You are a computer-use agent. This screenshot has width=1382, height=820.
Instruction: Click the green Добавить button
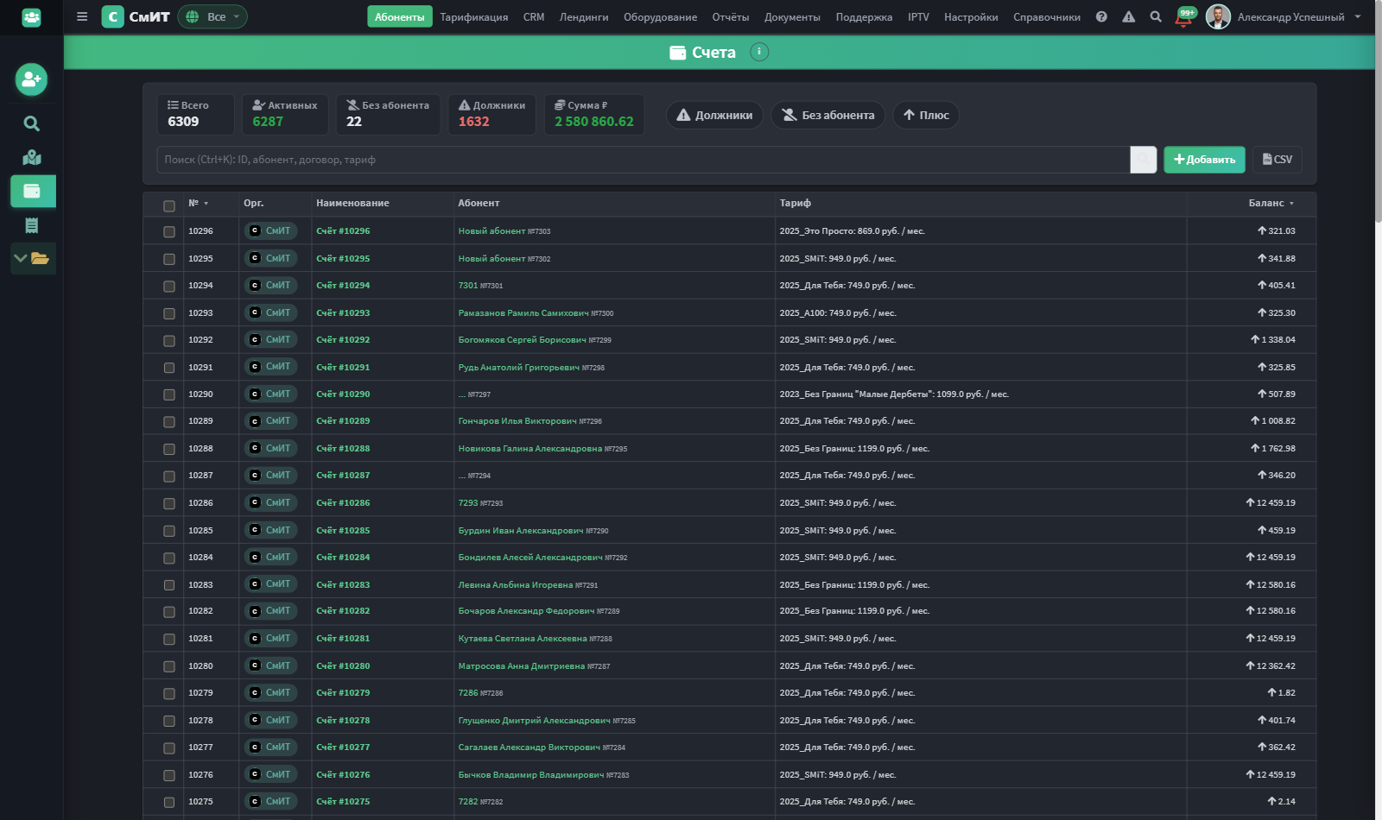point(1204,160)
